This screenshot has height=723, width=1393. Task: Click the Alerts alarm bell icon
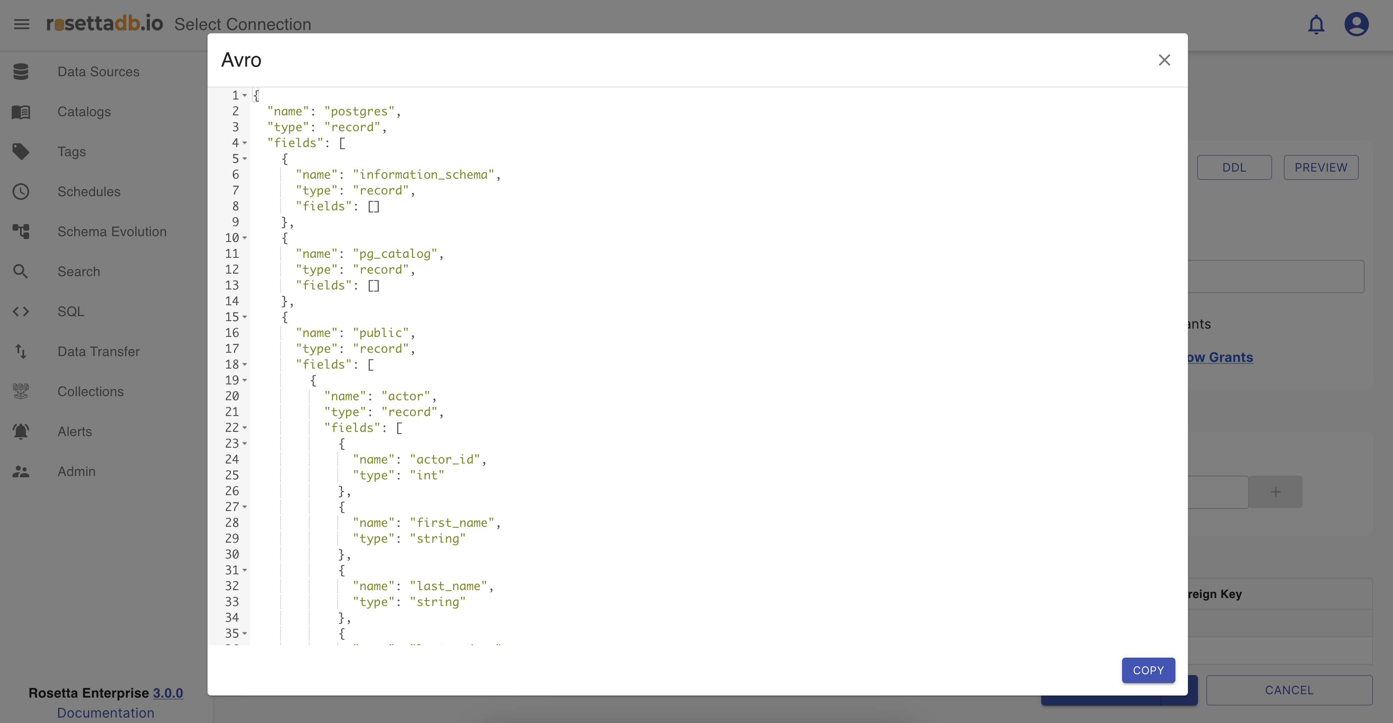(x=21, y=432)
